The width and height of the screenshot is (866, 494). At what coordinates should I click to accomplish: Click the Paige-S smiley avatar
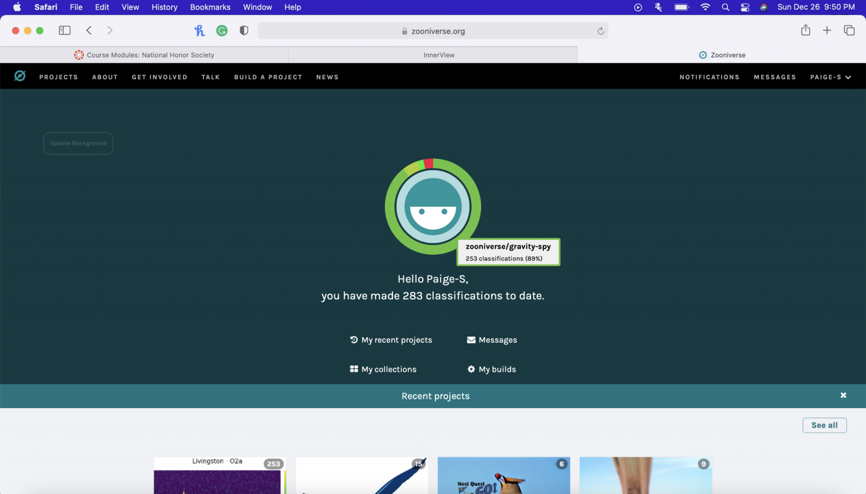(433, 207)
